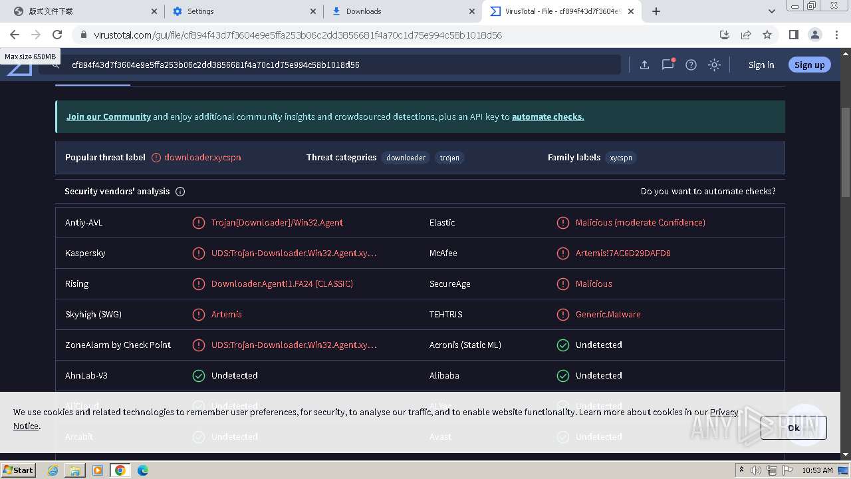
Task: Select Trojan[Downloader]/Win32.Agent result text
Action: 277,222
